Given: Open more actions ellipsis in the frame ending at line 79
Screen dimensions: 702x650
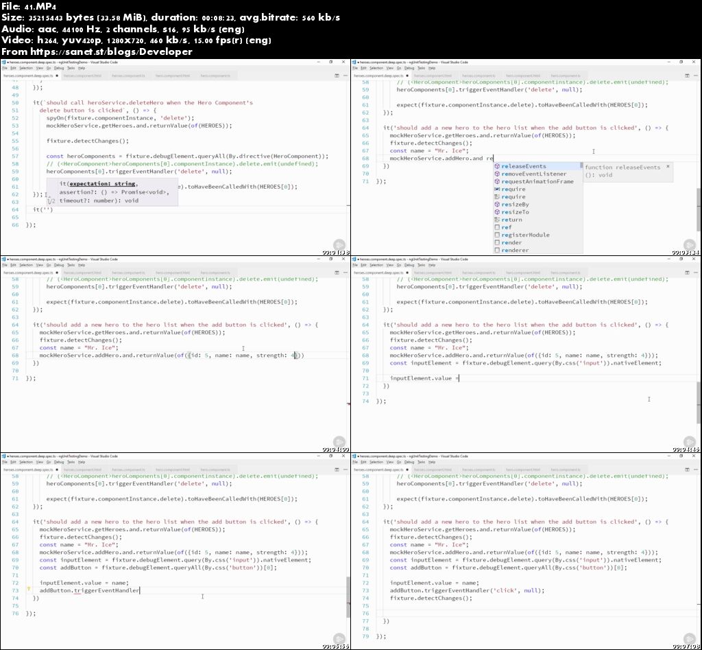Looking at the screenshot, I should (x=696, y=469).
